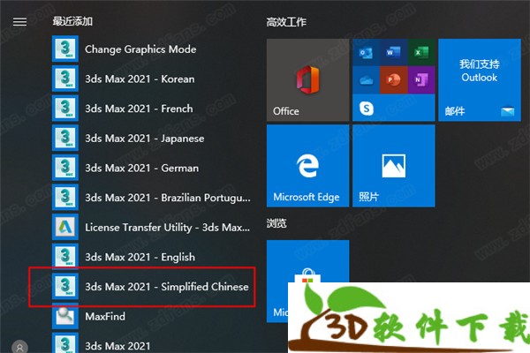Launch the Microsoft Edge tile

tap(307, 166)
